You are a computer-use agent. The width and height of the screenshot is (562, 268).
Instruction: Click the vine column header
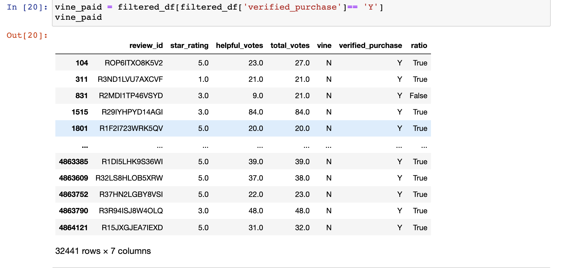324,45
